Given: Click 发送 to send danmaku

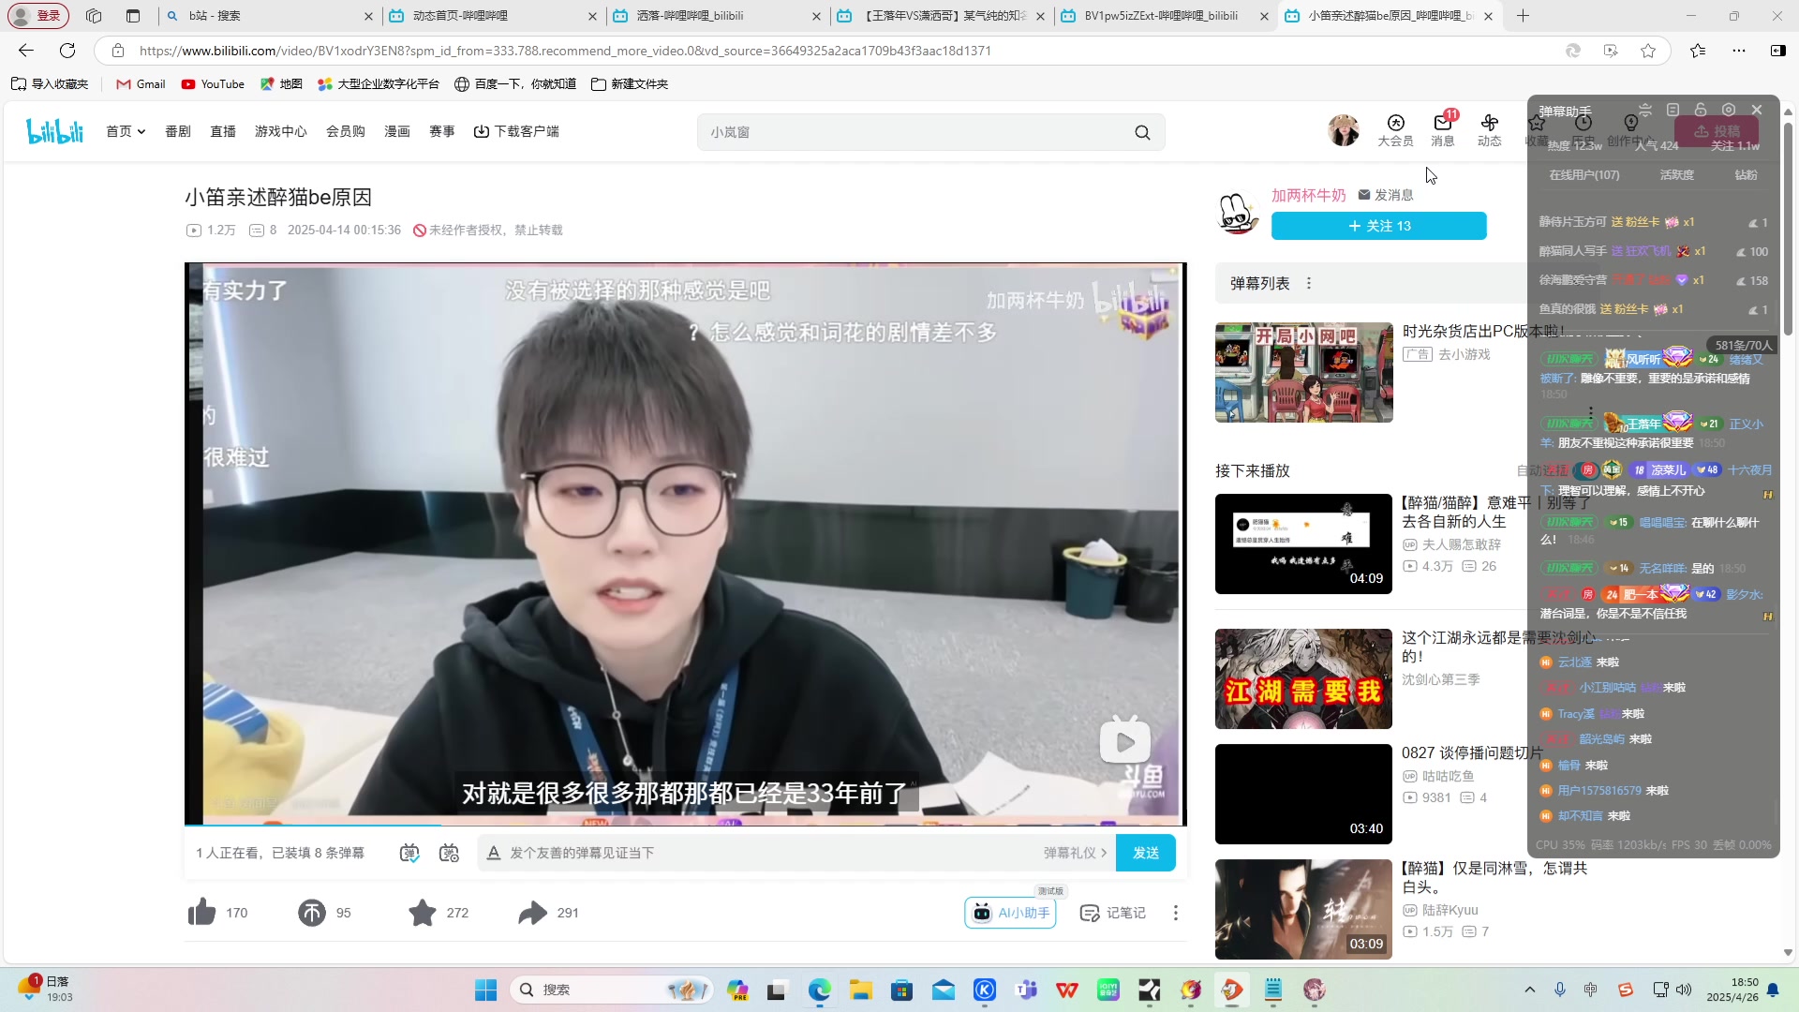Looking at the screenshot, I should click(x=1146, y=853).
